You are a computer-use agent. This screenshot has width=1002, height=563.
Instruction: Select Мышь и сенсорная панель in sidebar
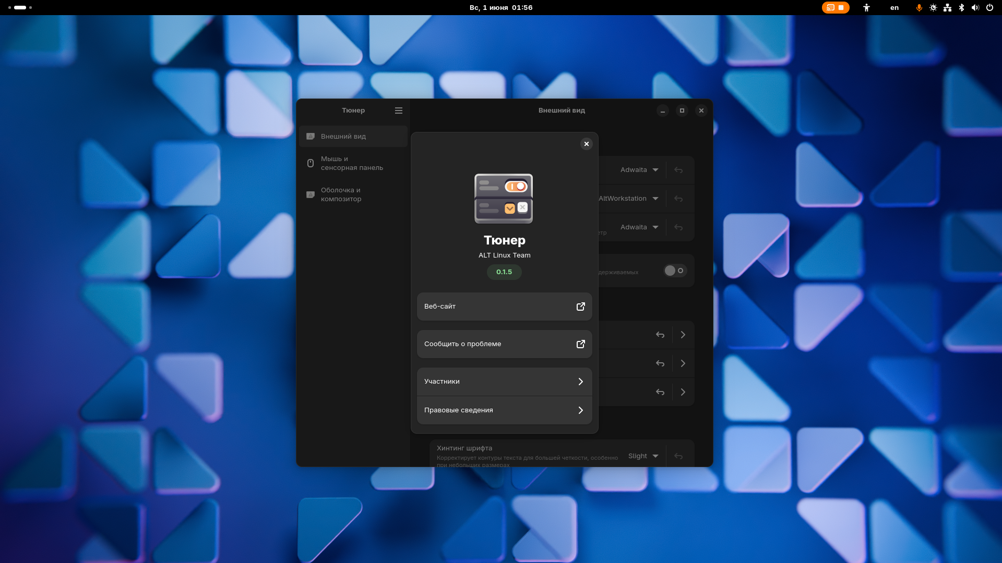(353, 163)
